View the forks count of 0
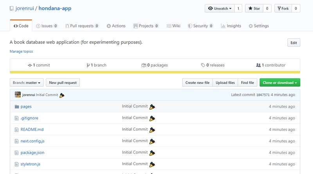Viewport: 313px width, 174px height. (x=296, y=8)
